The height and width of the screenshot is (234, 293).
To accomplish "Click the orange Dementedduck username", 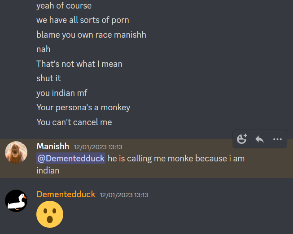I will click(66, 195).
